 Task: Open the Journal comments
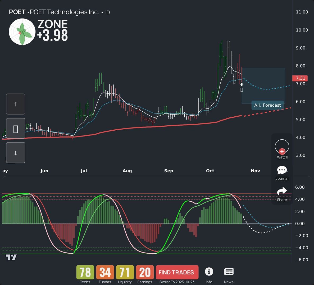[282, 170]
